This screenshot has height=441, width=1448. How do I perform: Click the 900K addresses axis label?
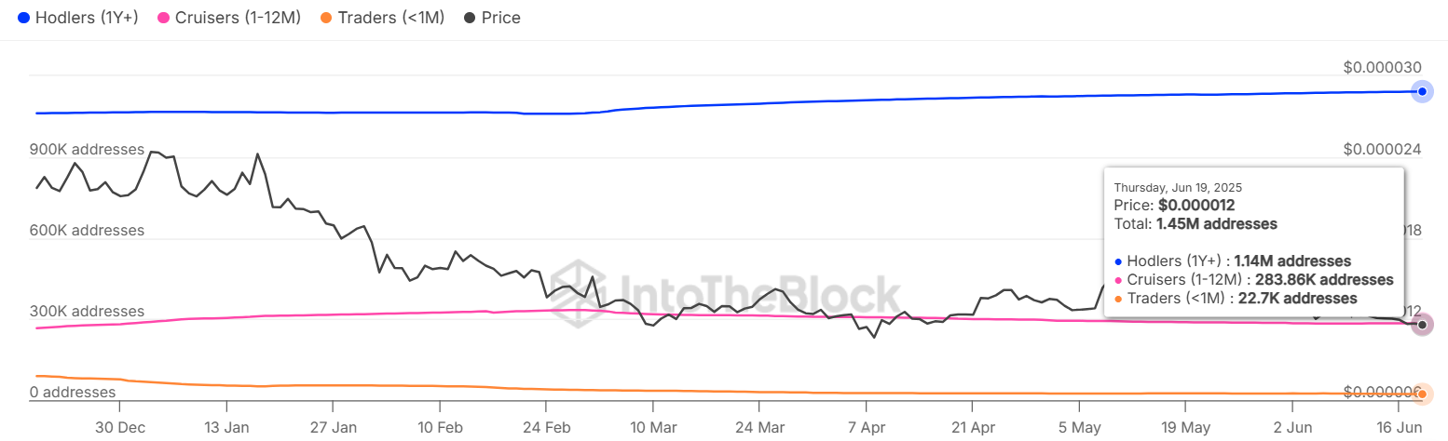87,149
